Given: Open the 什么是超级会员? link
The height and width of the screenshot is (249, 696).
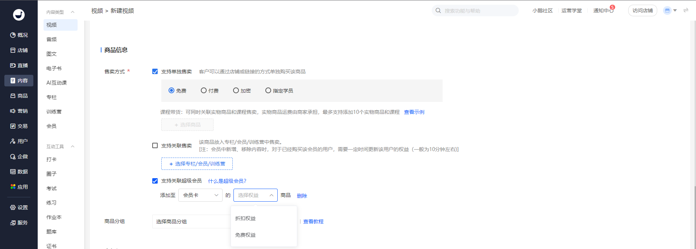Looking at the screenshot, I should 227,181.
